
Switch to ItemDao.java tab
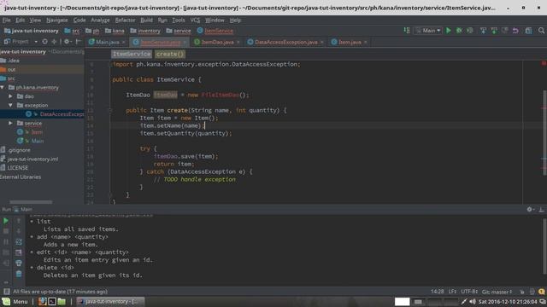[217, 42]
